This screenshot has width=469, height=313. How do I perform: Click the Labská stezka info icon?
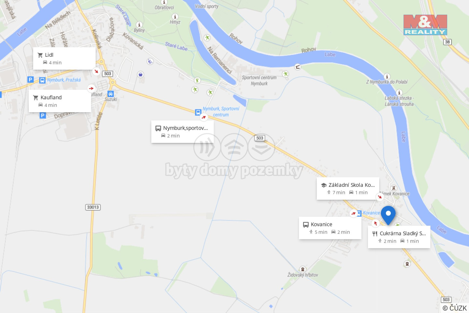coord(399,93)
